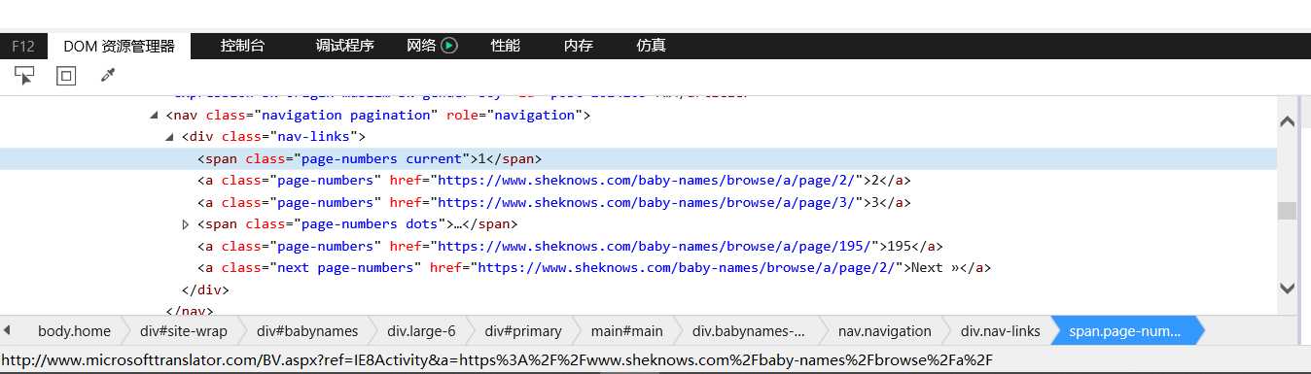Select the span page-numbers current row
Image resolution: width=1311 pixels, height=374 pixels.
(x=638, y=158)
